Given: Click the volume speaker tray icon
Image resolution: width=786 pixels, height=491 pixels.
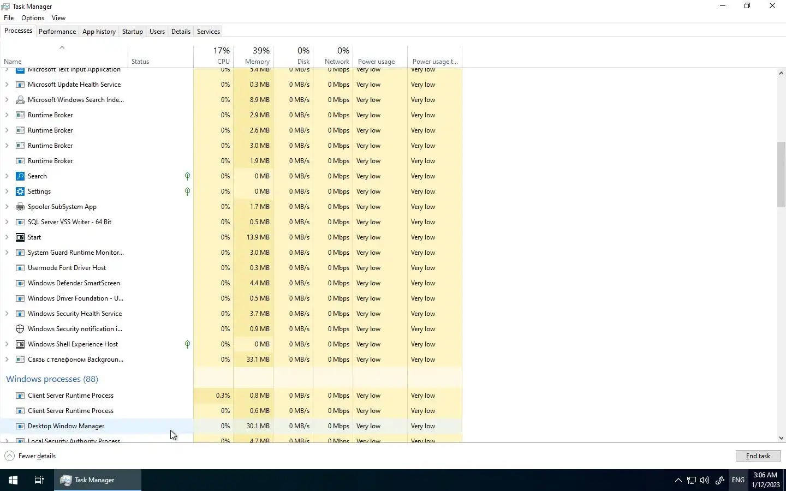Looking at the screenshot, I should 705,480.
